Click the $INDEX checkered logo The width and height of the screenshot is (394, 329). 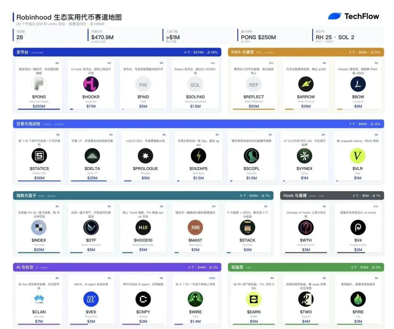coord(39,228)
